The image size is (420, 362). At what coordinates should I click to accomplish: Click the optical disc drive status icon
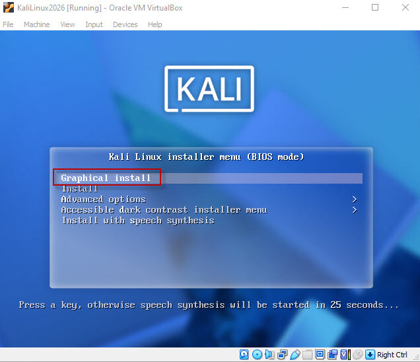(257, 355)
